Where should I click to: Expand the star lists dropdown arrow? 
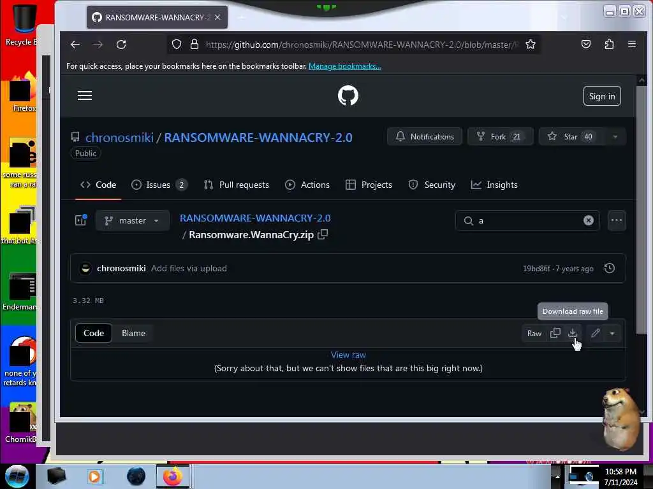(615, 136)
